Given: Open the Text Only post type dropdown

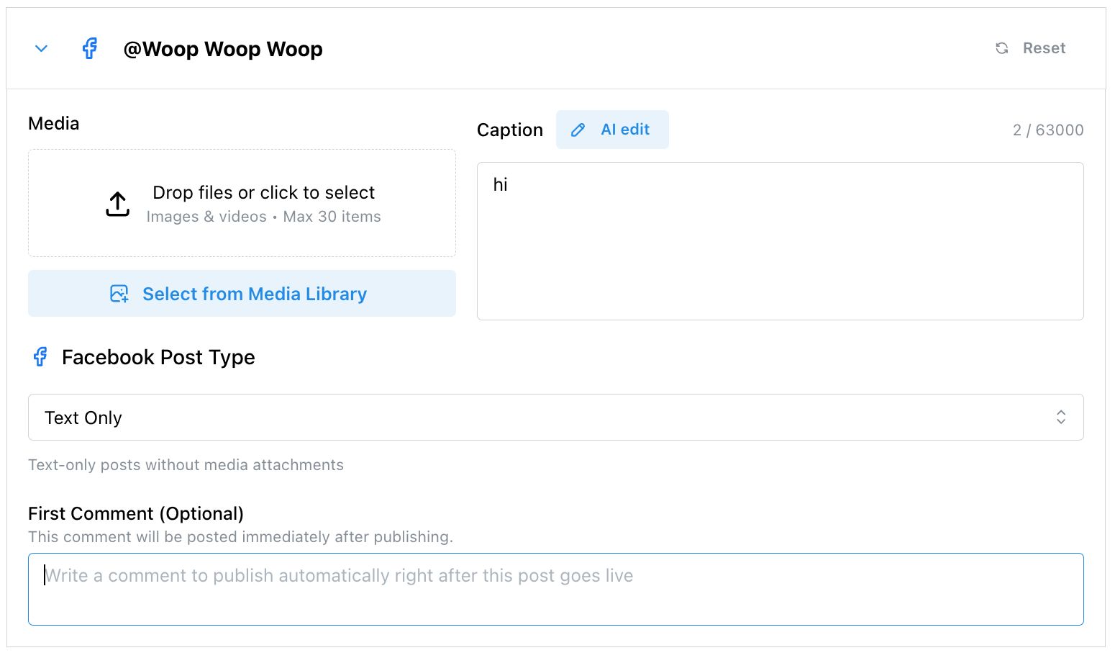Looking at the screenshot, I should 555,418.
